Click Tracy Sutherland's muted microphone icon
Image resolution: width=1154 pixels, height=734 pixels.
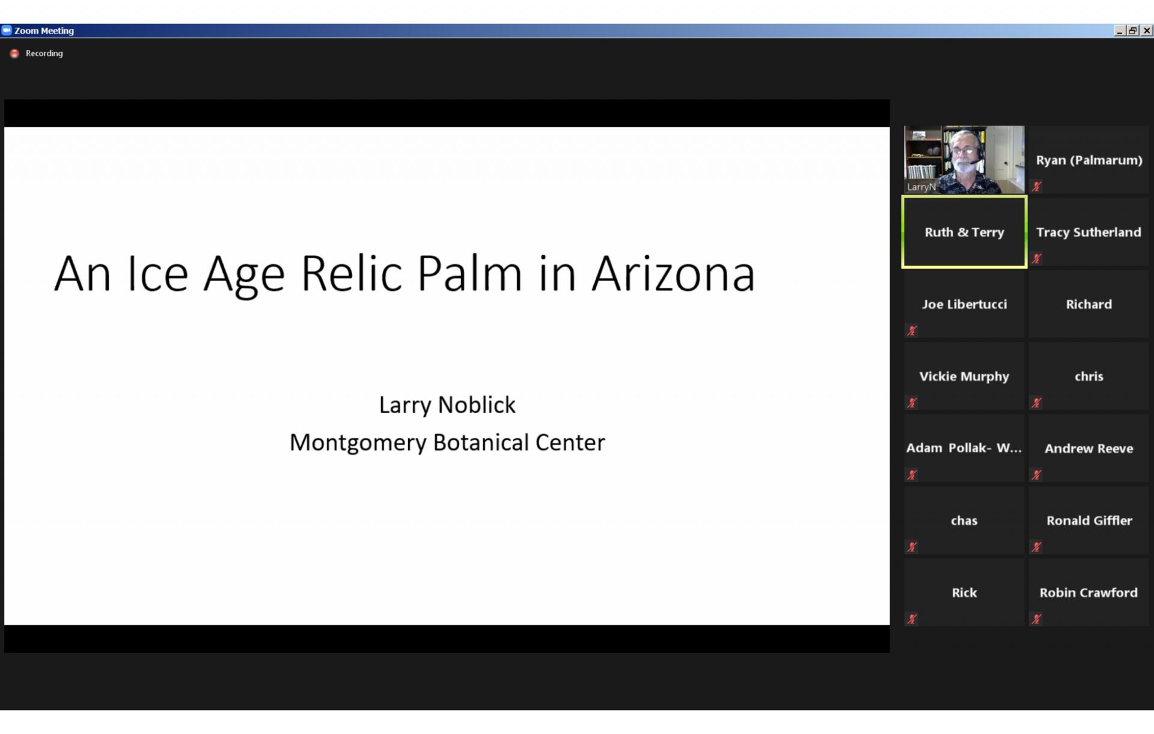(x=1037, y=259)
